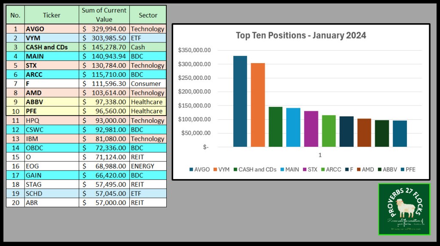
Task: Select the Sector column header
Action: pyautogui.click(x=148, y=15)
